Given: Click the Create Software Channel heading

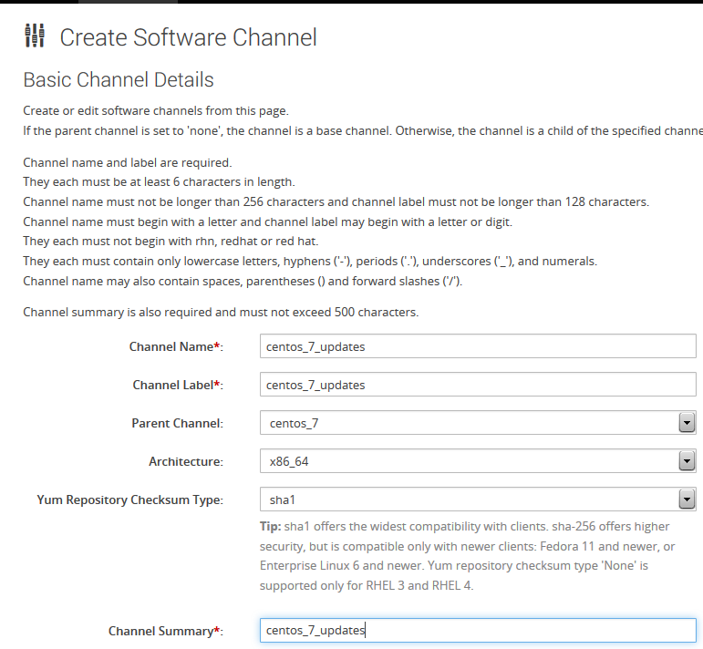Looking at the screenshot, I should (x=189, y=37).
